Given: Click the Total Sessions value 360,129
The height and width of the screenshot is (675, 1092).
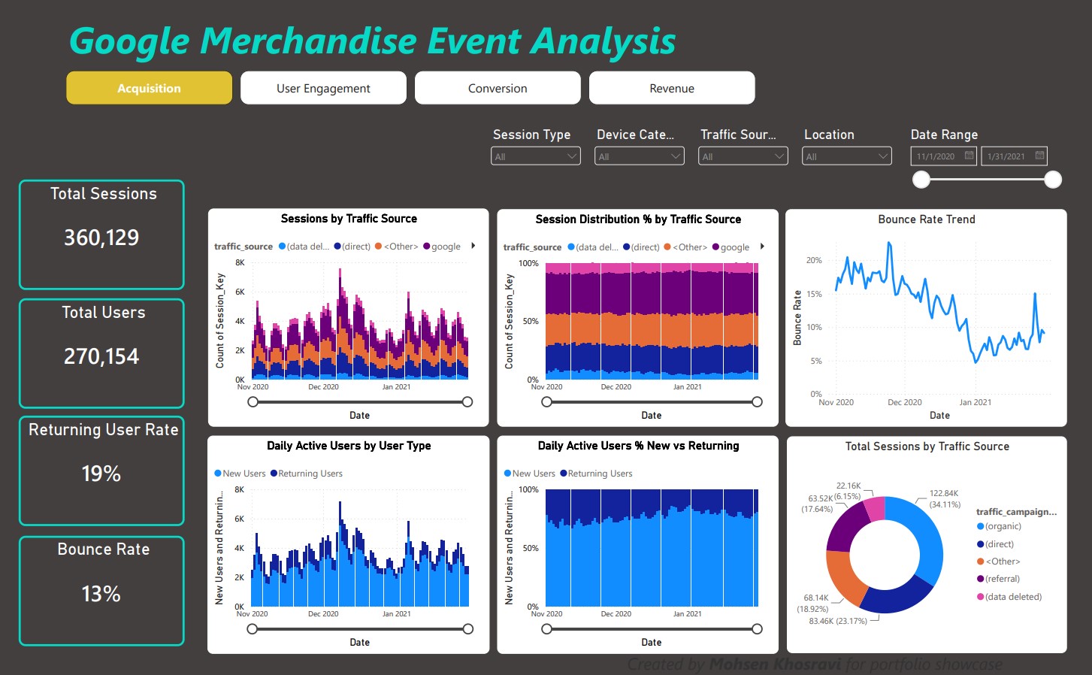Looking at the screenshot, I should pos(101,238).
